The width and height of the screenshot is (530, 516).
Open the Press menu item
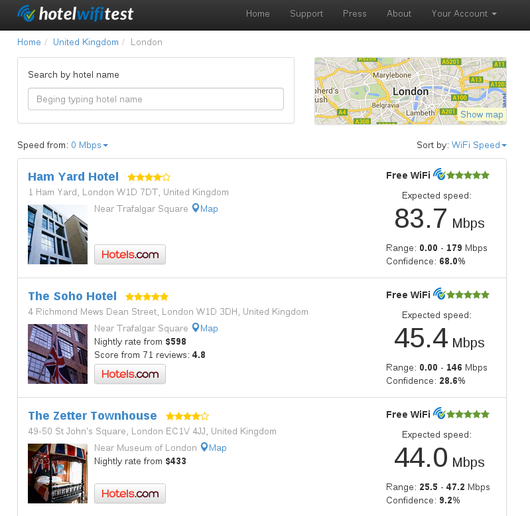point(355,14)
